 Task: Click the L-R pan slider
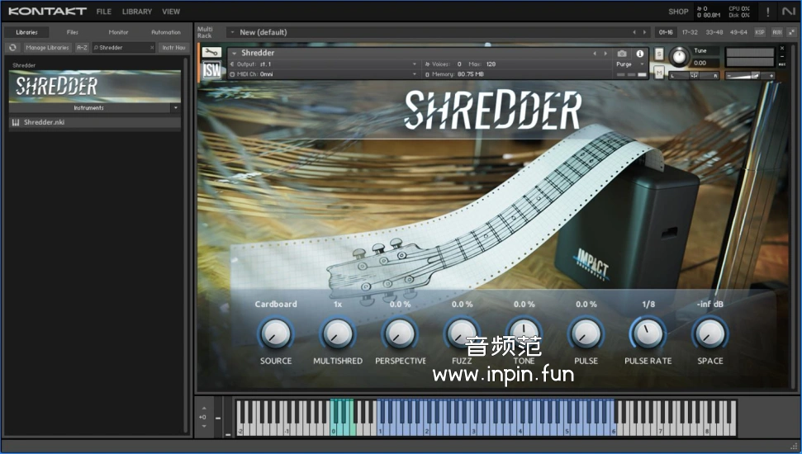tap(694, 75)
